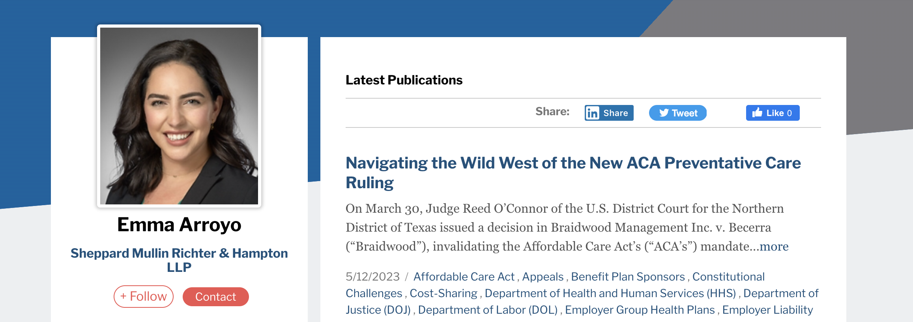
Task: Click the Latest Publications heading
Action: [x=404, y=80]
